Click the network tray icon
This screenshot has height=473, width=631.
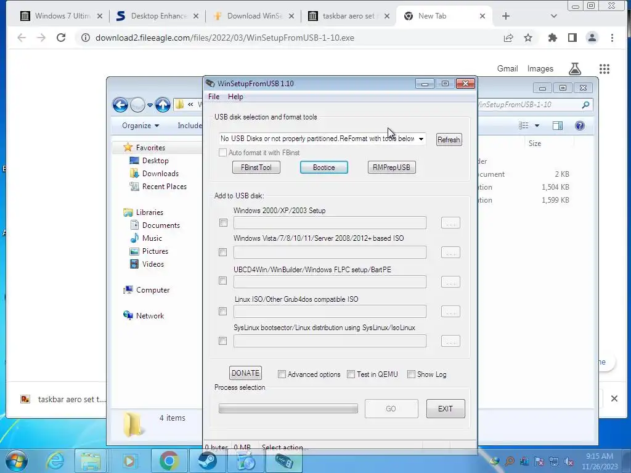[554, 461]
